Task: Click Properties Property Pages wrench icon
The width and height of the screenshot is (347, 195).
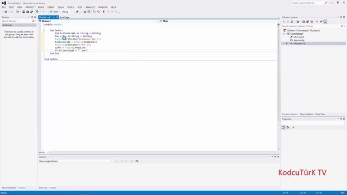Action: 293,128
